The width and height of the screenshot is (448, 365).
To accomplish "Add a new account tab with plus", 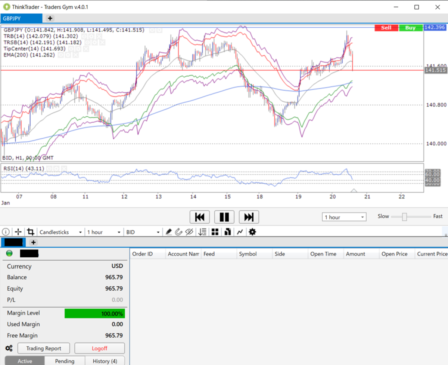I will (x=33, y=242).
